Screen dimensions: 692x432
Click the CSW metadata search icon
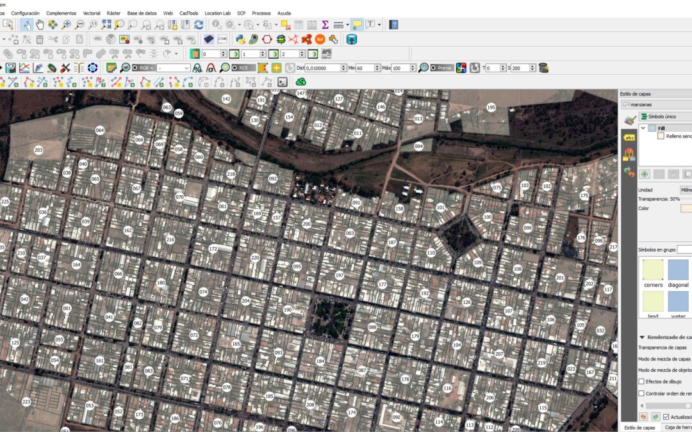pos(222,39)
